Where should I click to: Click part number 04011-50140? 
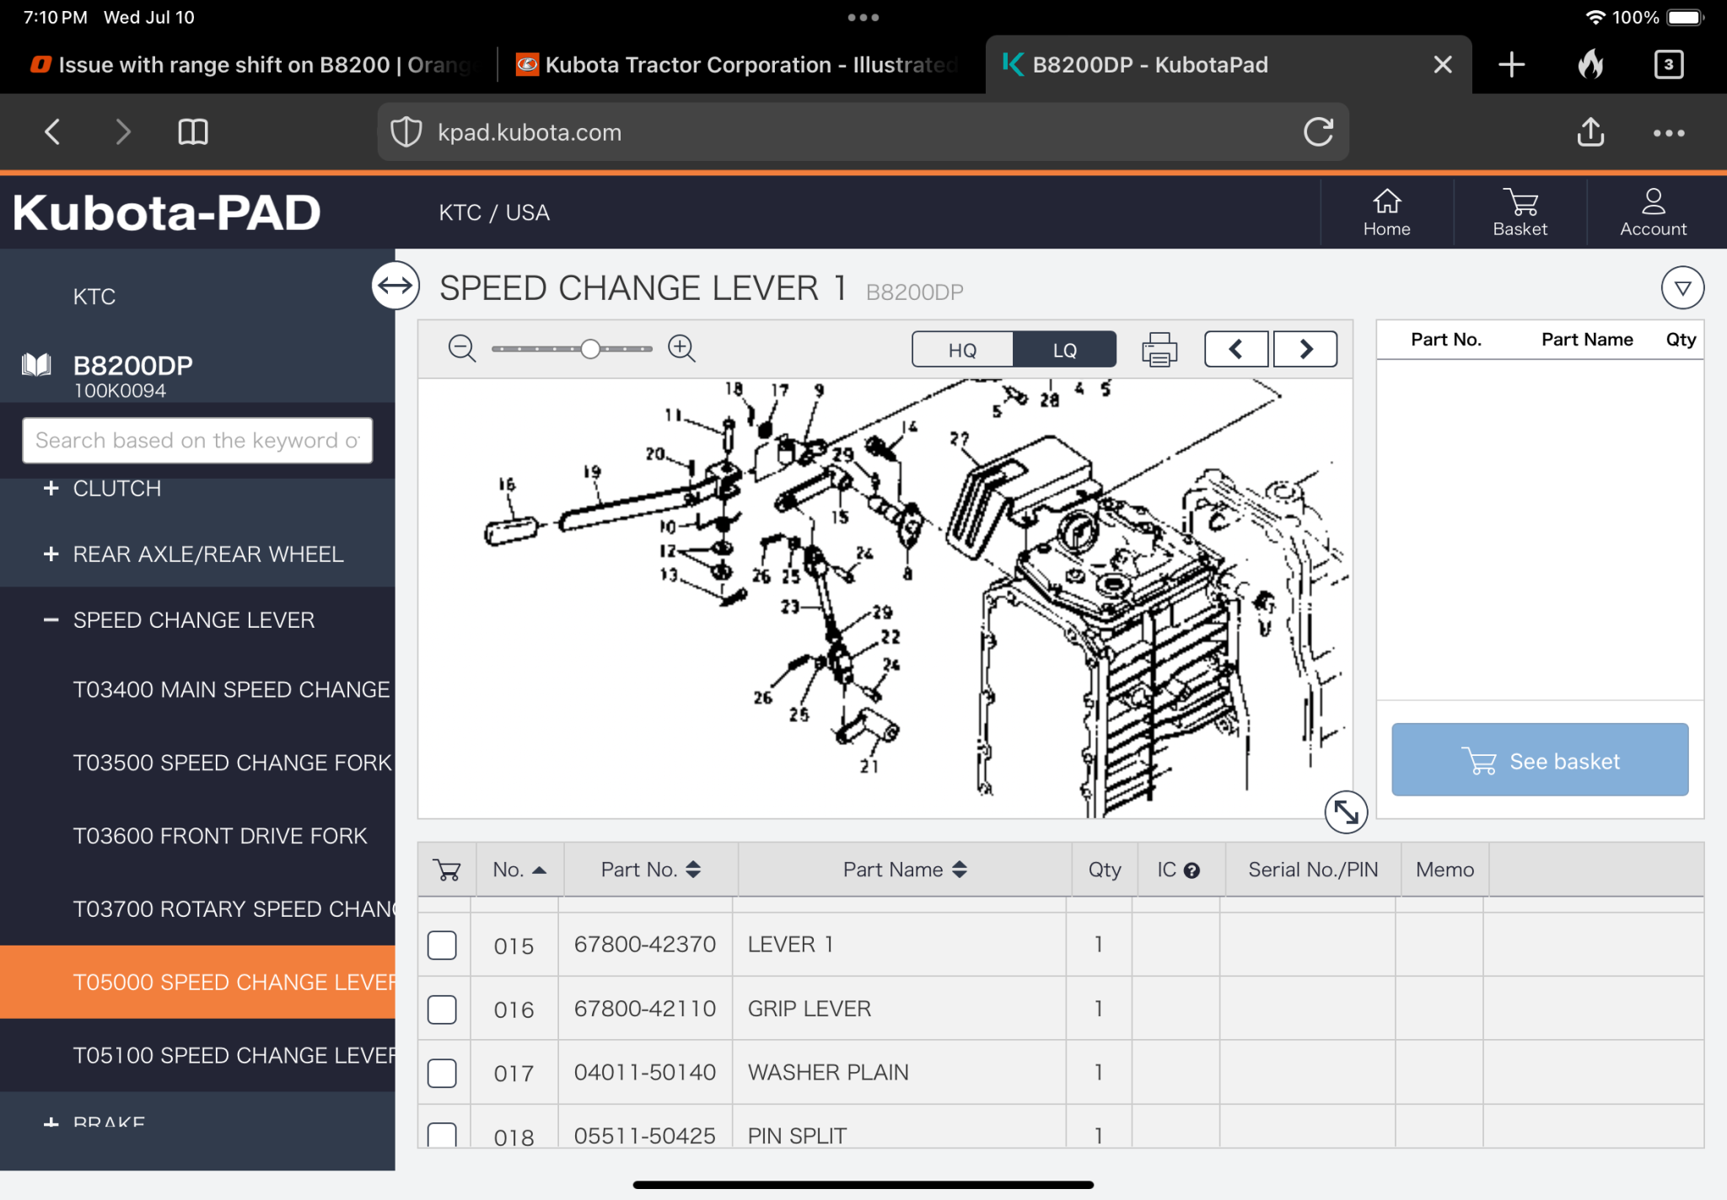tap(645, 1073)
